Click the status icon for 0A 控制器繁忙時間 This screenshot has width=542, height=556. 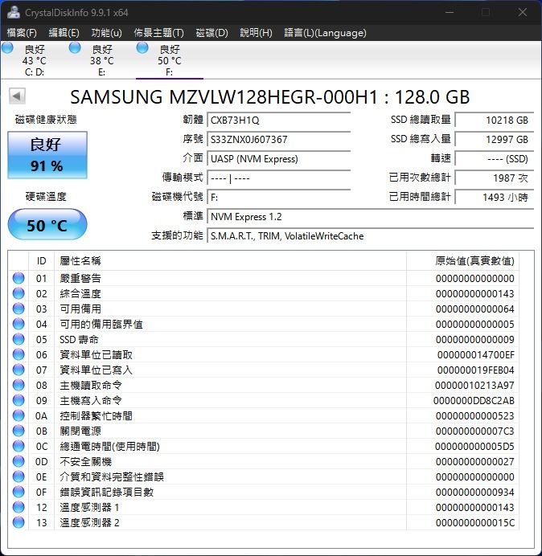(x=18, y=415)
